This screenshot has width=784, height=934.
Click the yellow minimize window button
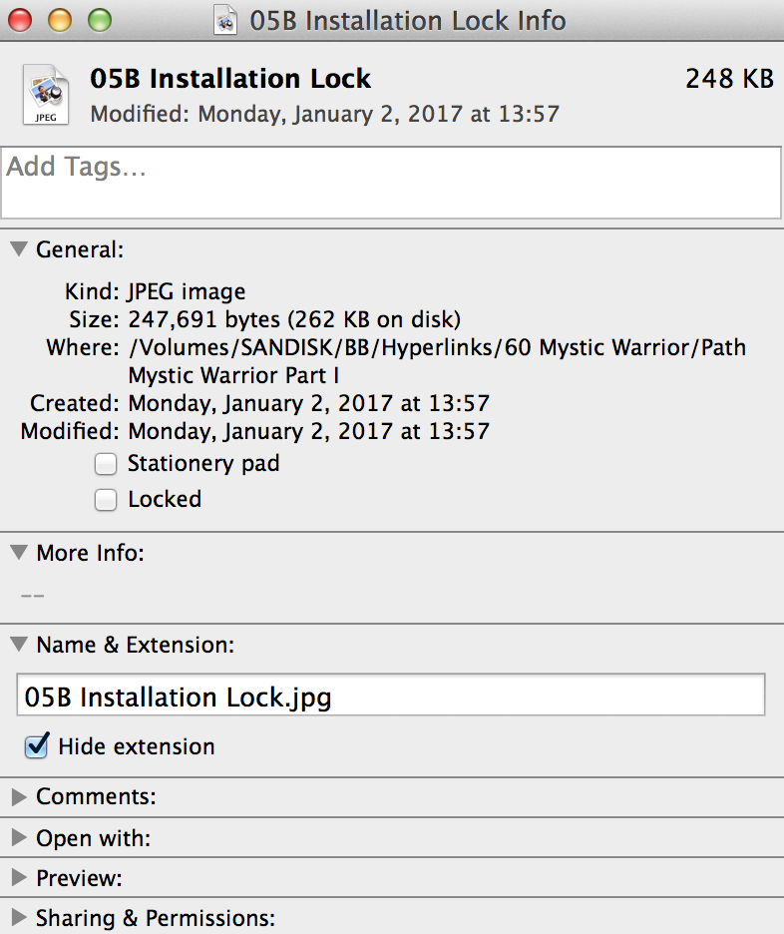click(60, 20)
